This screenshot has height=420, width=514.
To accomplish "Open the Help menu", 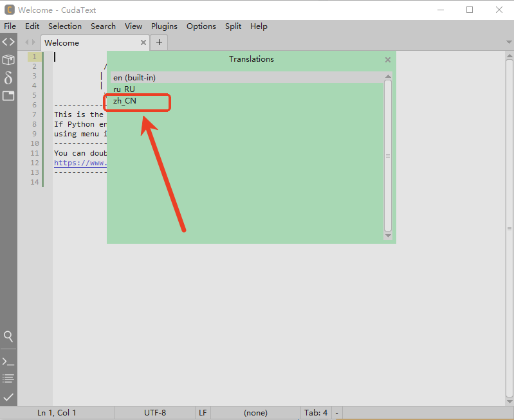I will [259, 26].
